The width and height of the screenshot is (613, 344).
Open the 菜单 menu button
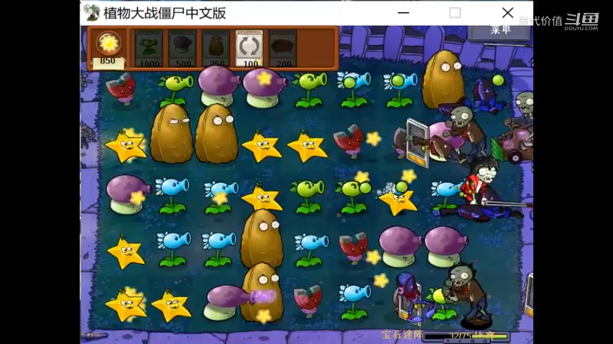500,31
